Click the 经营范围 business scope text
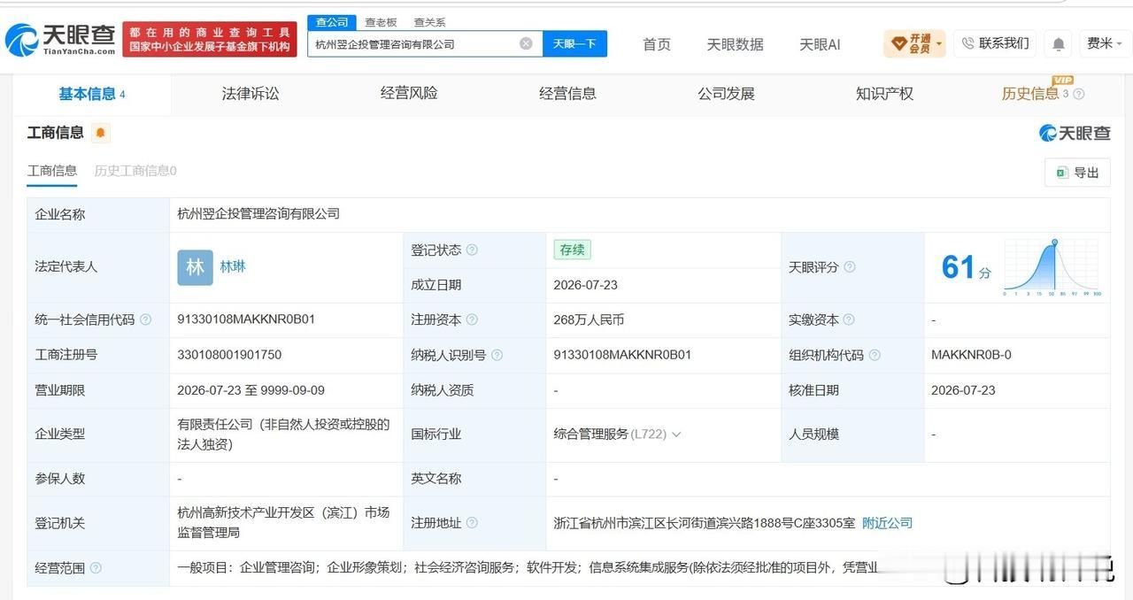Screen dimensions: 1133x600 click(528, 568)
